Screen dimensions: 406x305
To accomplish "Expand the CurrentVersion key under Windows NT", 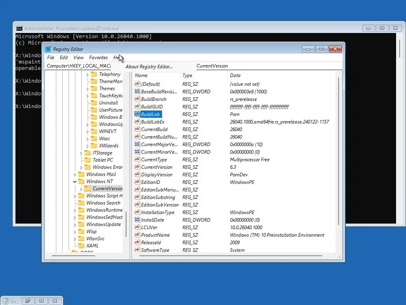I will (x=81, y=189).
